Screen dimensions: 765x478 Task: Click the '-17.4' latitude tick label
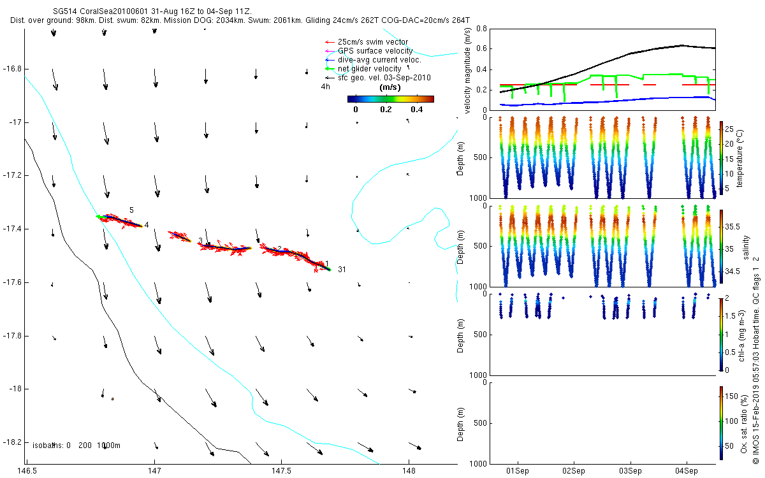[x=11, y=228]
